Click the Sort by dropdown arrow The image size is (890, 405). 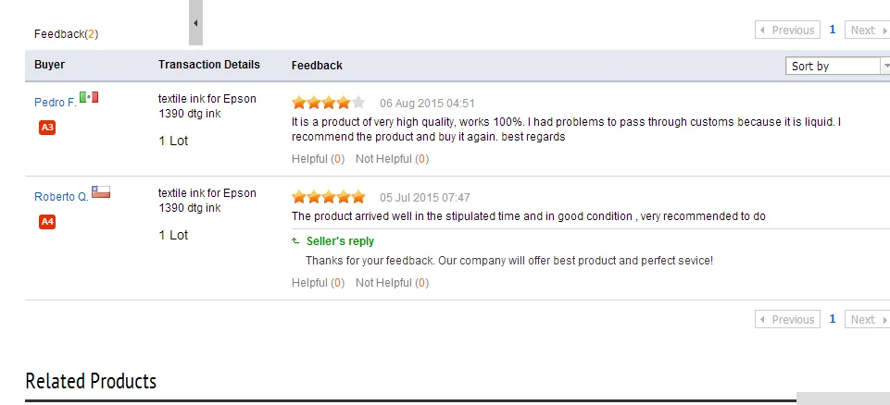pyautogui.click(x=885, y=66)
